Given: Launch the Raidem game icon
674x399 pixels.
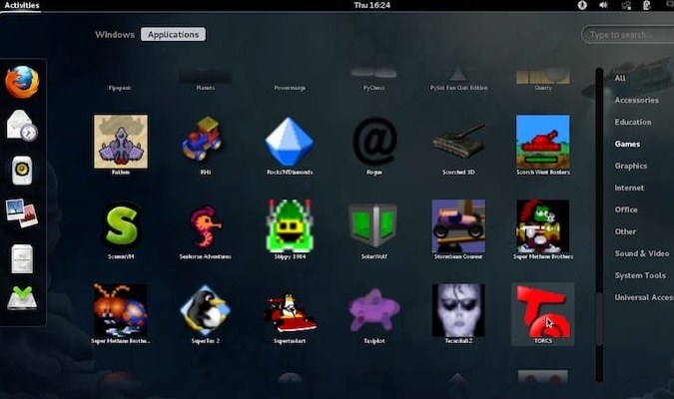Looking at the screenshot, I should 121,142.
